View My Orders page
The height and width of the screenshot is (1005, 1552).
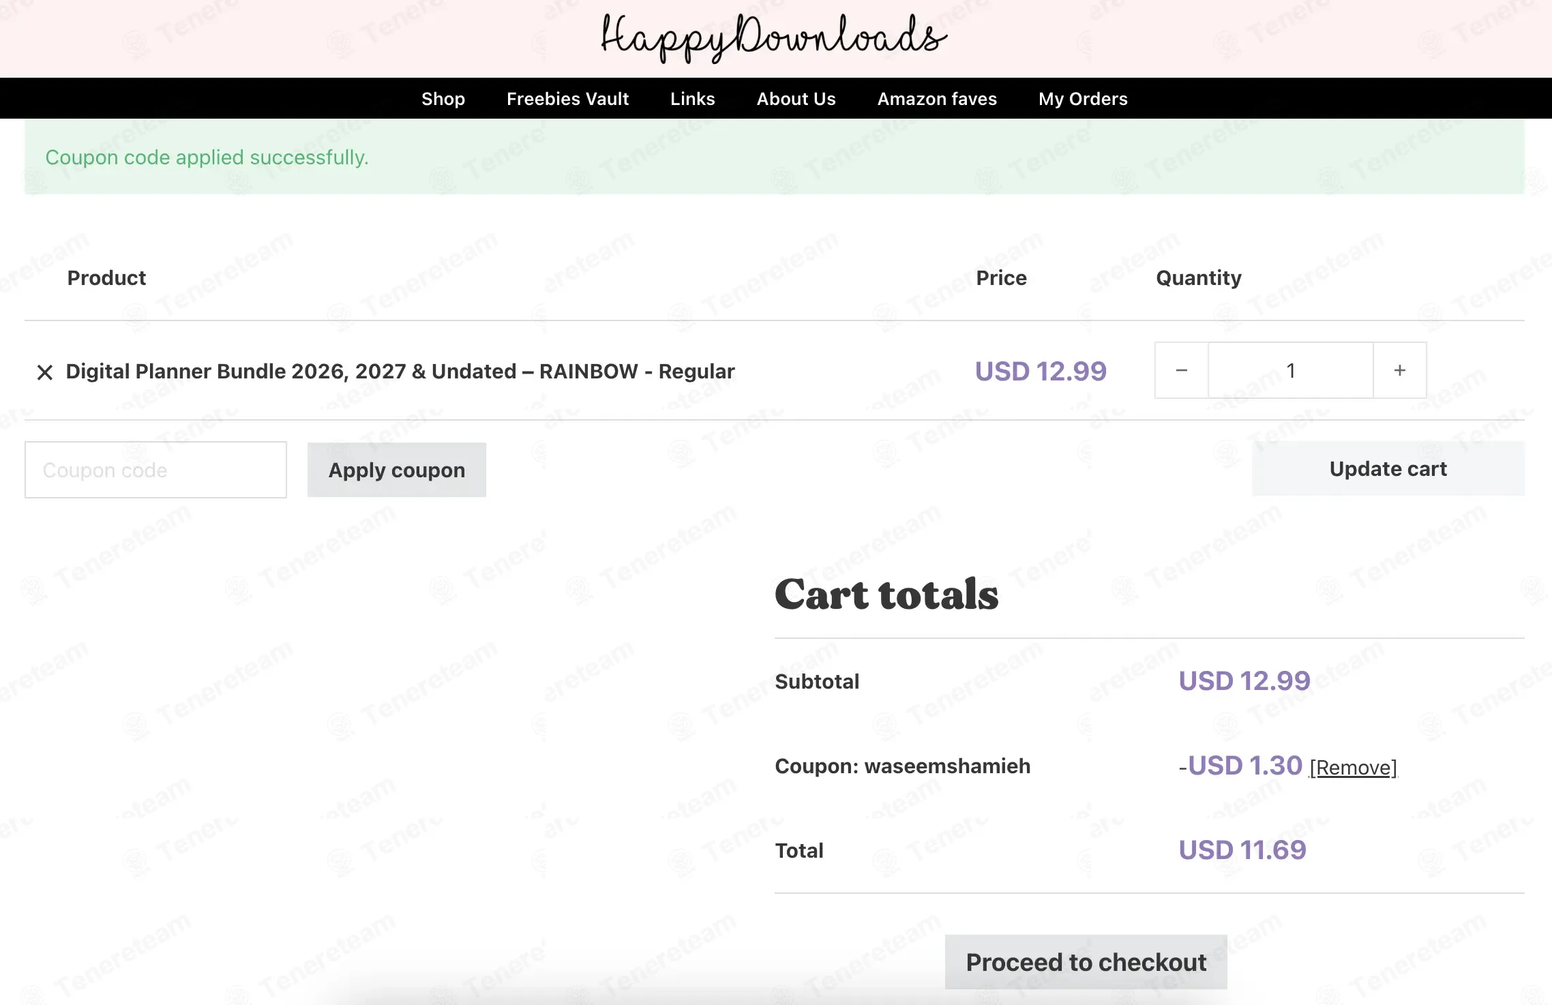point(1083,99)
